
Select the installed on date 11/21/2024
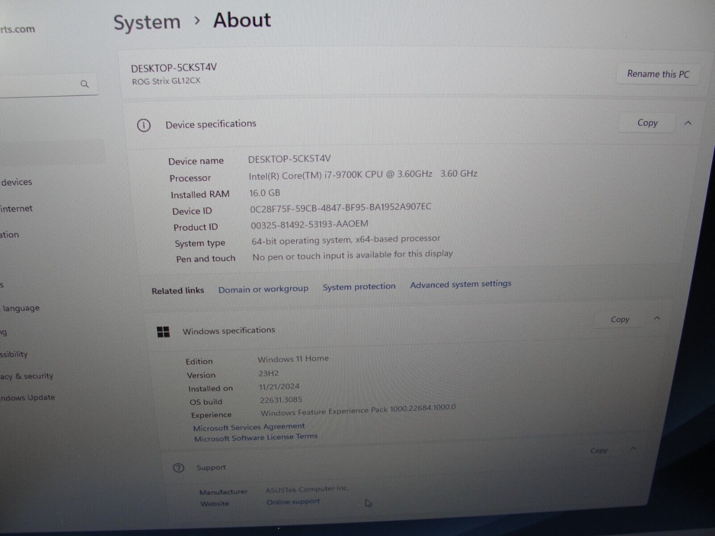click(x=279, y=387)
